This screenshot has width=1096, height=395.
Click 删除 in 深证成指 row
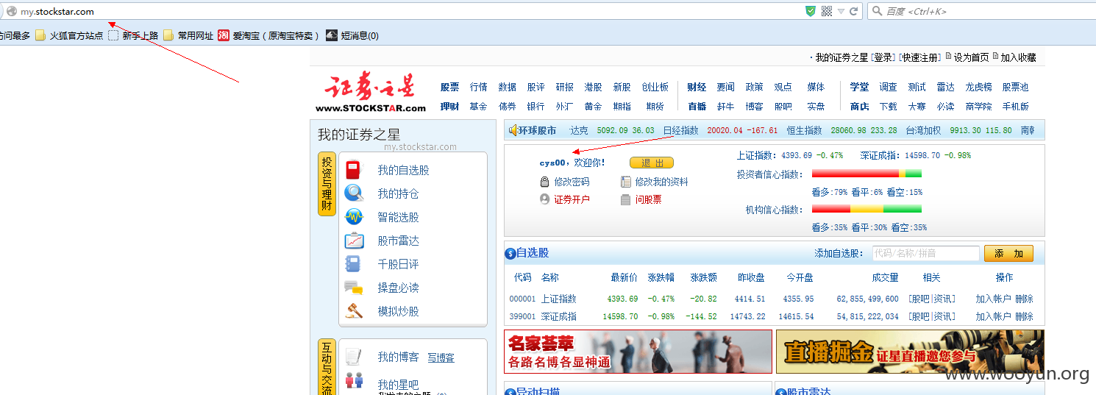[1024, 316]
